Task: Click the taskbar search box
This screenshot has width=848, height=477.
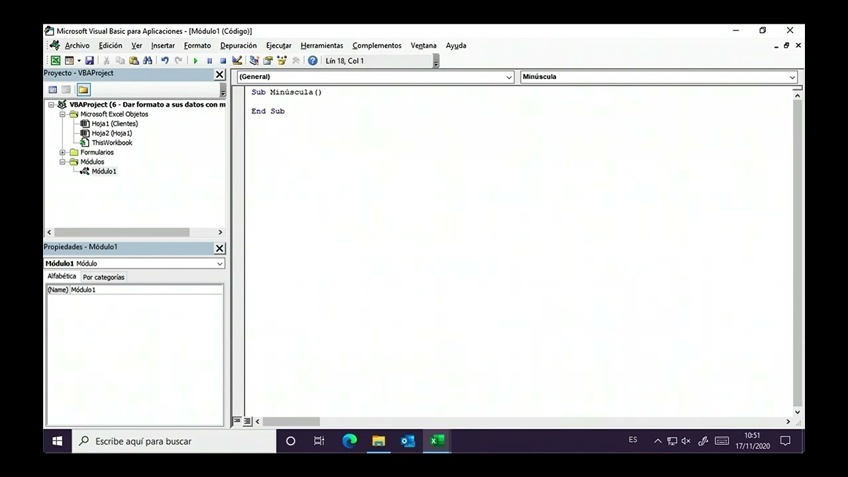Action: tap(174, 441)
